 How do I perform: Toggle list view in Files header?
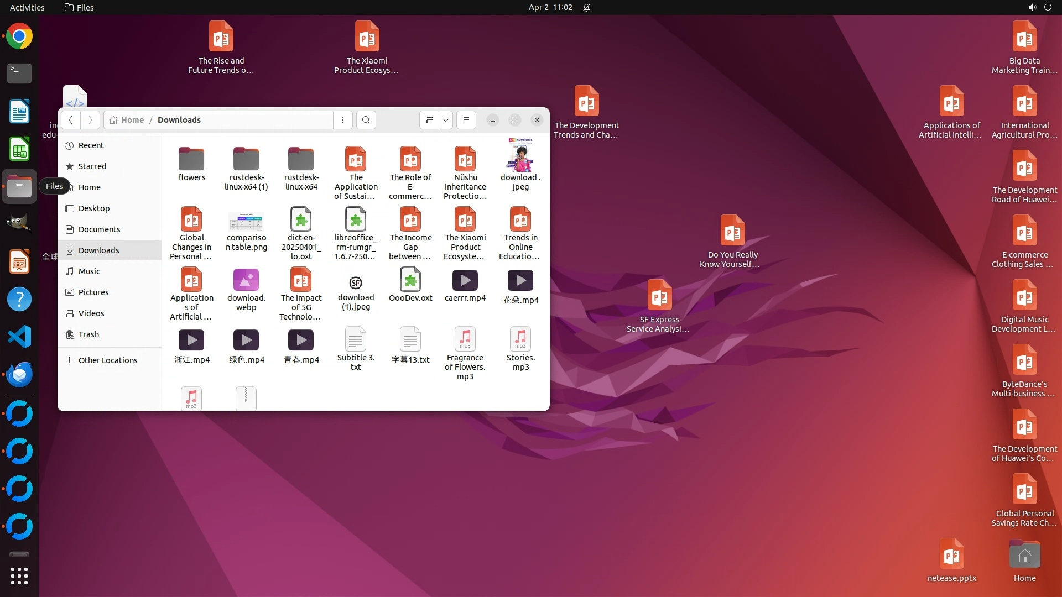pos(429,120)
